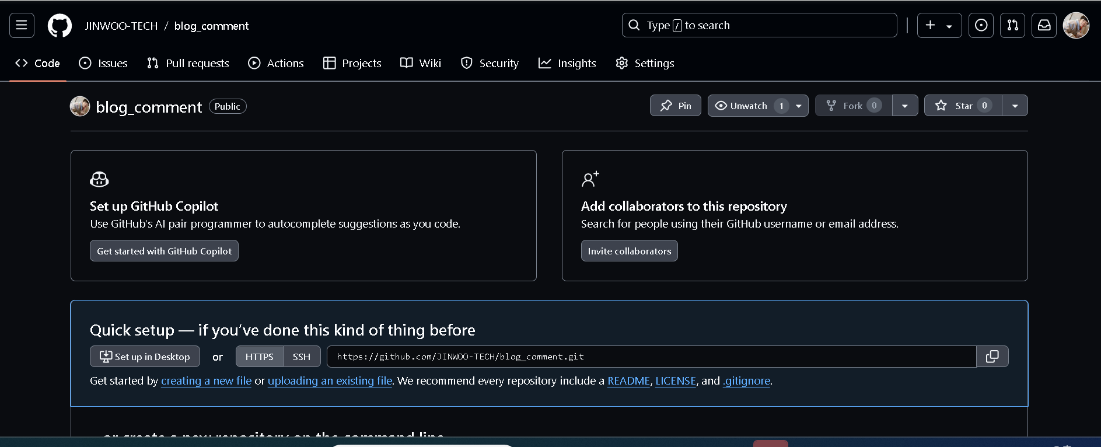This screenshot has width=1101, height=447.
Task: Open the create new plus dropdown
Action: [939, 25]
